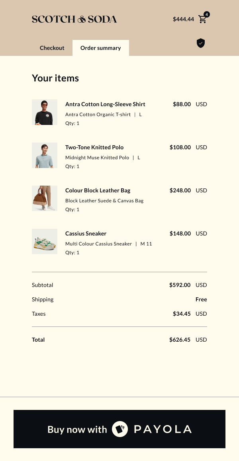Select the Colour Block Leather Bag title
239x461 pixels.
(98, 190)
